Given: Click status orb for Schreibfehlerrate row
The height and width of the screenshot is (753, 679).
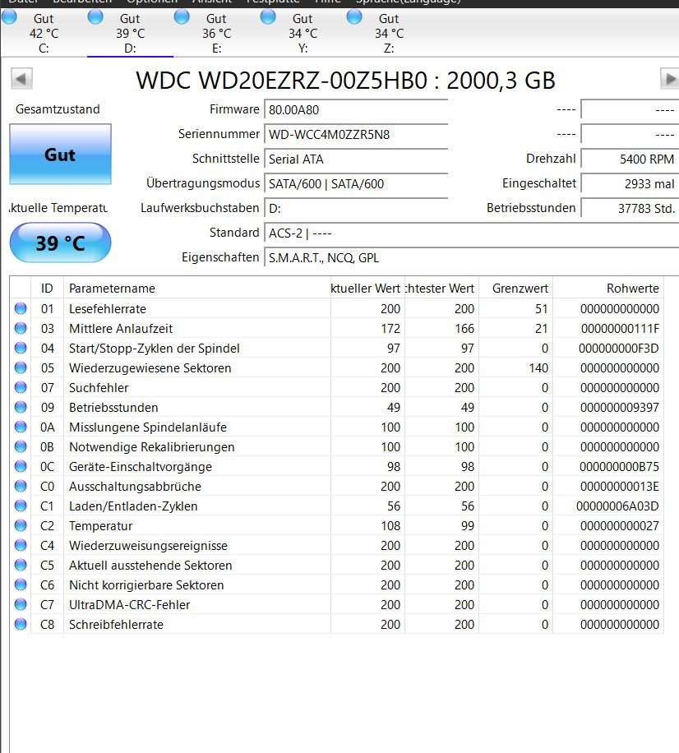Looking at the screenshot, I should click(21, 624).
